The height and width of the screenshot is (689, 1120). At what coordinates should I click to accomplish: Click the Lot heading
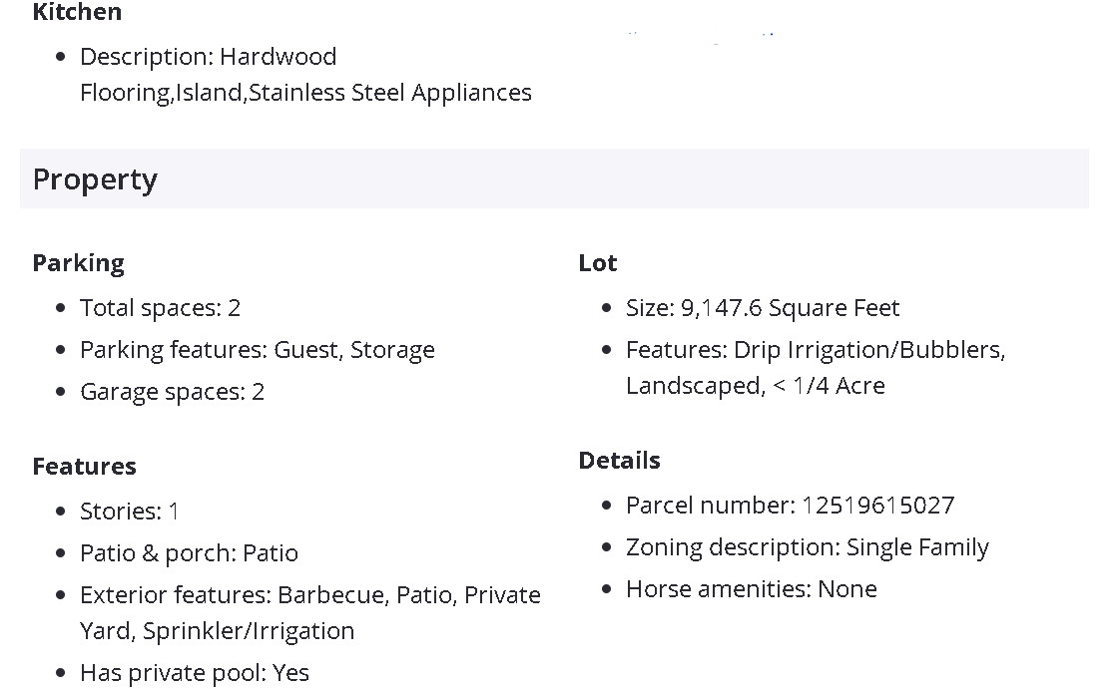coord(597,263)
